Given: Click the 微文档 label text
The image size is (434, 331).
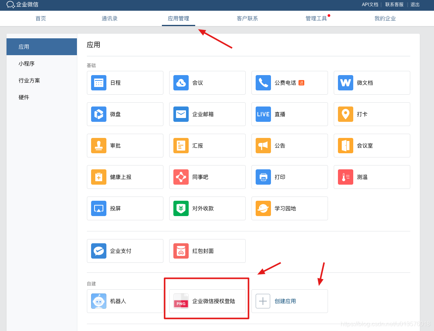Looking at the screenshot, I should [x=365, y=83].
